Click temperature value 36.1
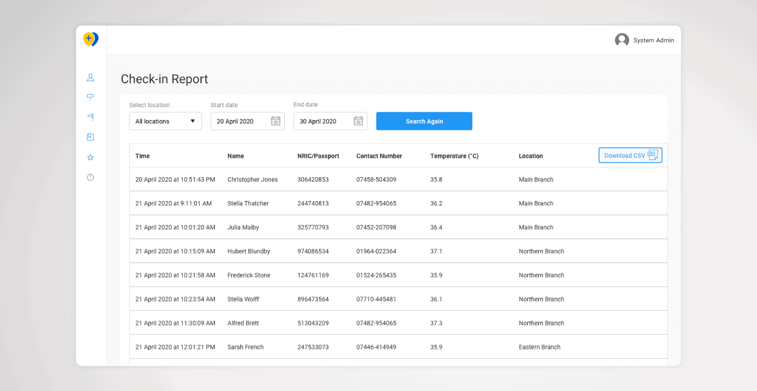The height and width of the screenshot is (391, 757). pos(436,299)
